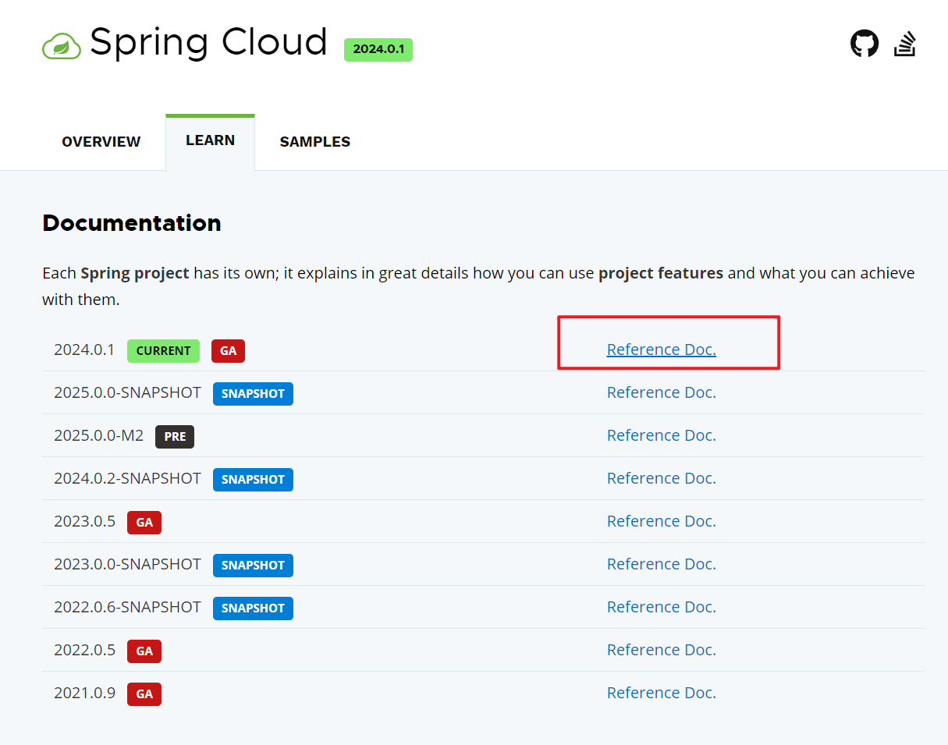
Task: Open the GitHub repository icon
Action: click(x=865, y=43)
